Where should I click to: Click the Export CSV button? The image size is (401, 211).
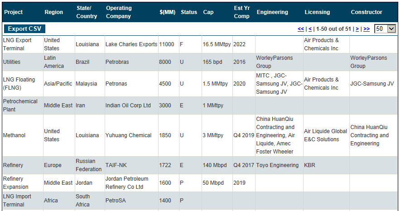click(24, 29)
